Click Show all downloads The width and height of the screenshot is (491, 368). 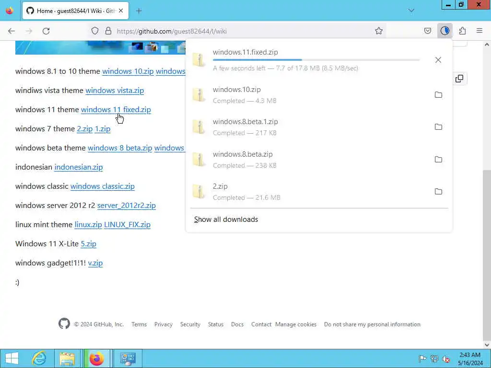coord(226,219)
